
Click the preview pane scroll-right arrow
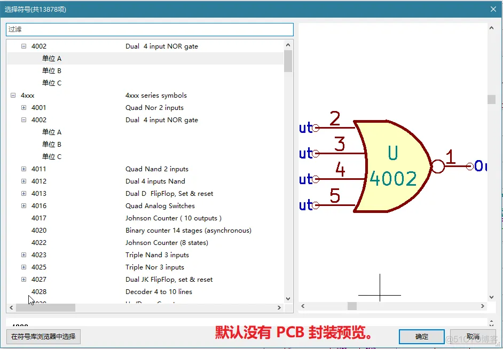[483, 306]
